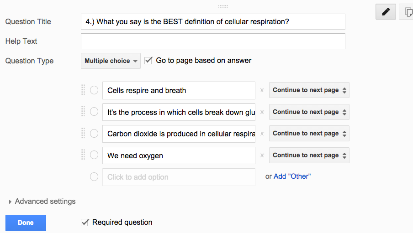Click the 'Click to add option' field
The height and width of the screenshot is (233, 413).
tap(179, 177)
